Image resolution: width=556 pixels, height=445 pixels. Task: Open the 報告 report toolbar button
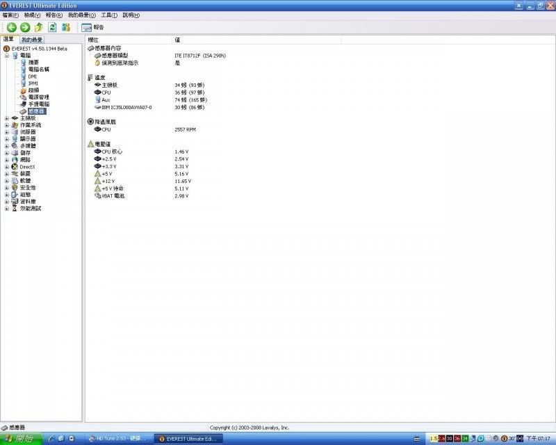92,27
